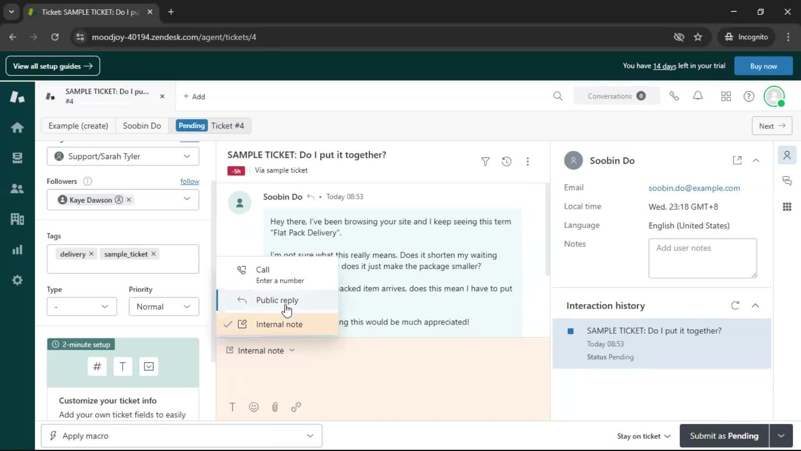Open the Talk phone icon

tap(674, 96)
